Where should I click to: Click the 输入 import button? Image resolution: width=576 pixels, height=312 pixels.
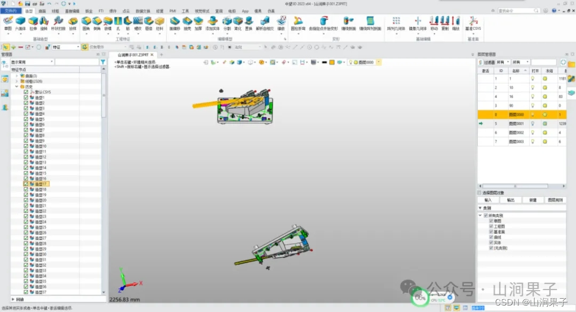488,200
